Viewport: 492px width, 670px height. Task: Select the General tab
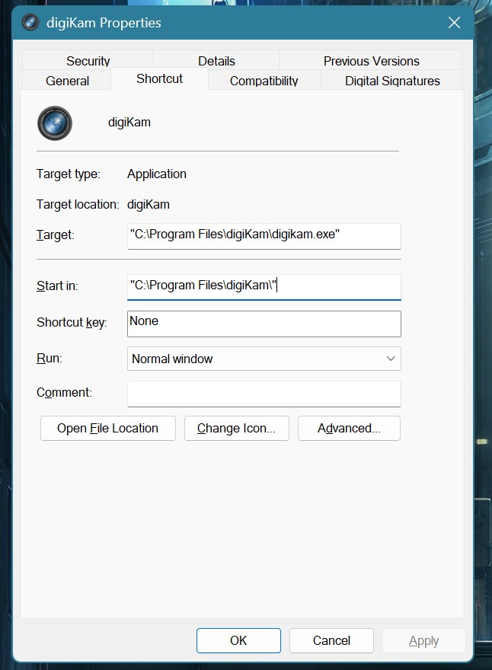point(67,81)
